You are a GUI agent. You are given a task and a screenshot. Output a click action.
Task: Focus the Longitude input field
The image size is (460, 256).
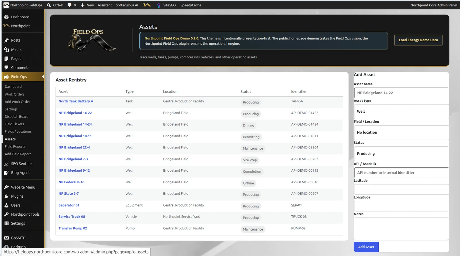point(401,206)
